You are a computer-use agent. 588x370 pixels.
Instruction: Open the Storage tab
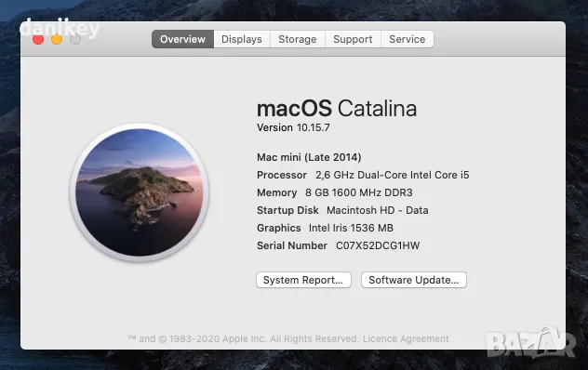298,39
